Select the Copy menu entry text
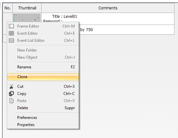The width and height of the screenshot is (178, 138). point(22,94)
